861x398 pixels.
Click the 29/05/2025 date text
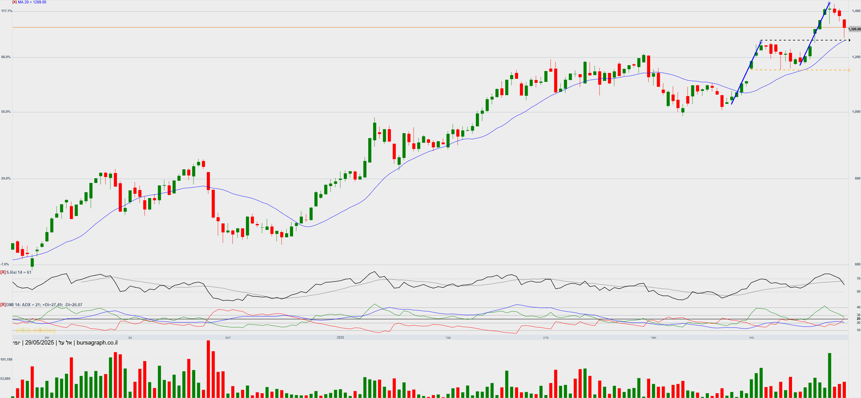pyautogui.click(x=40, y=342)
